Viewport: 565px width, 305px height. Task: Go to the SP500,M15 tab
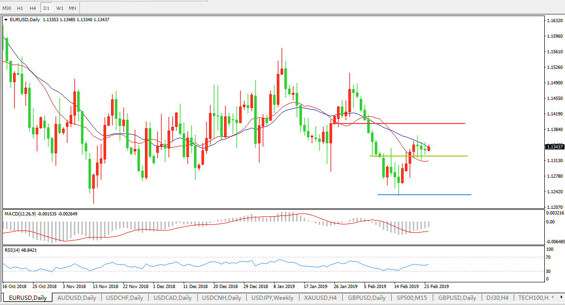pos(412,297)
